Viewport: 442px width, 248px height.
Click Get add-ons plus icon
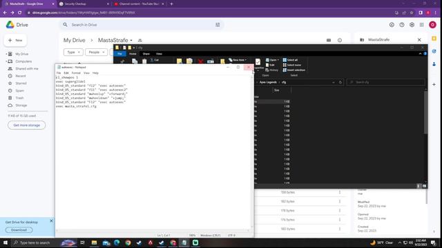(x=434, y=84)
